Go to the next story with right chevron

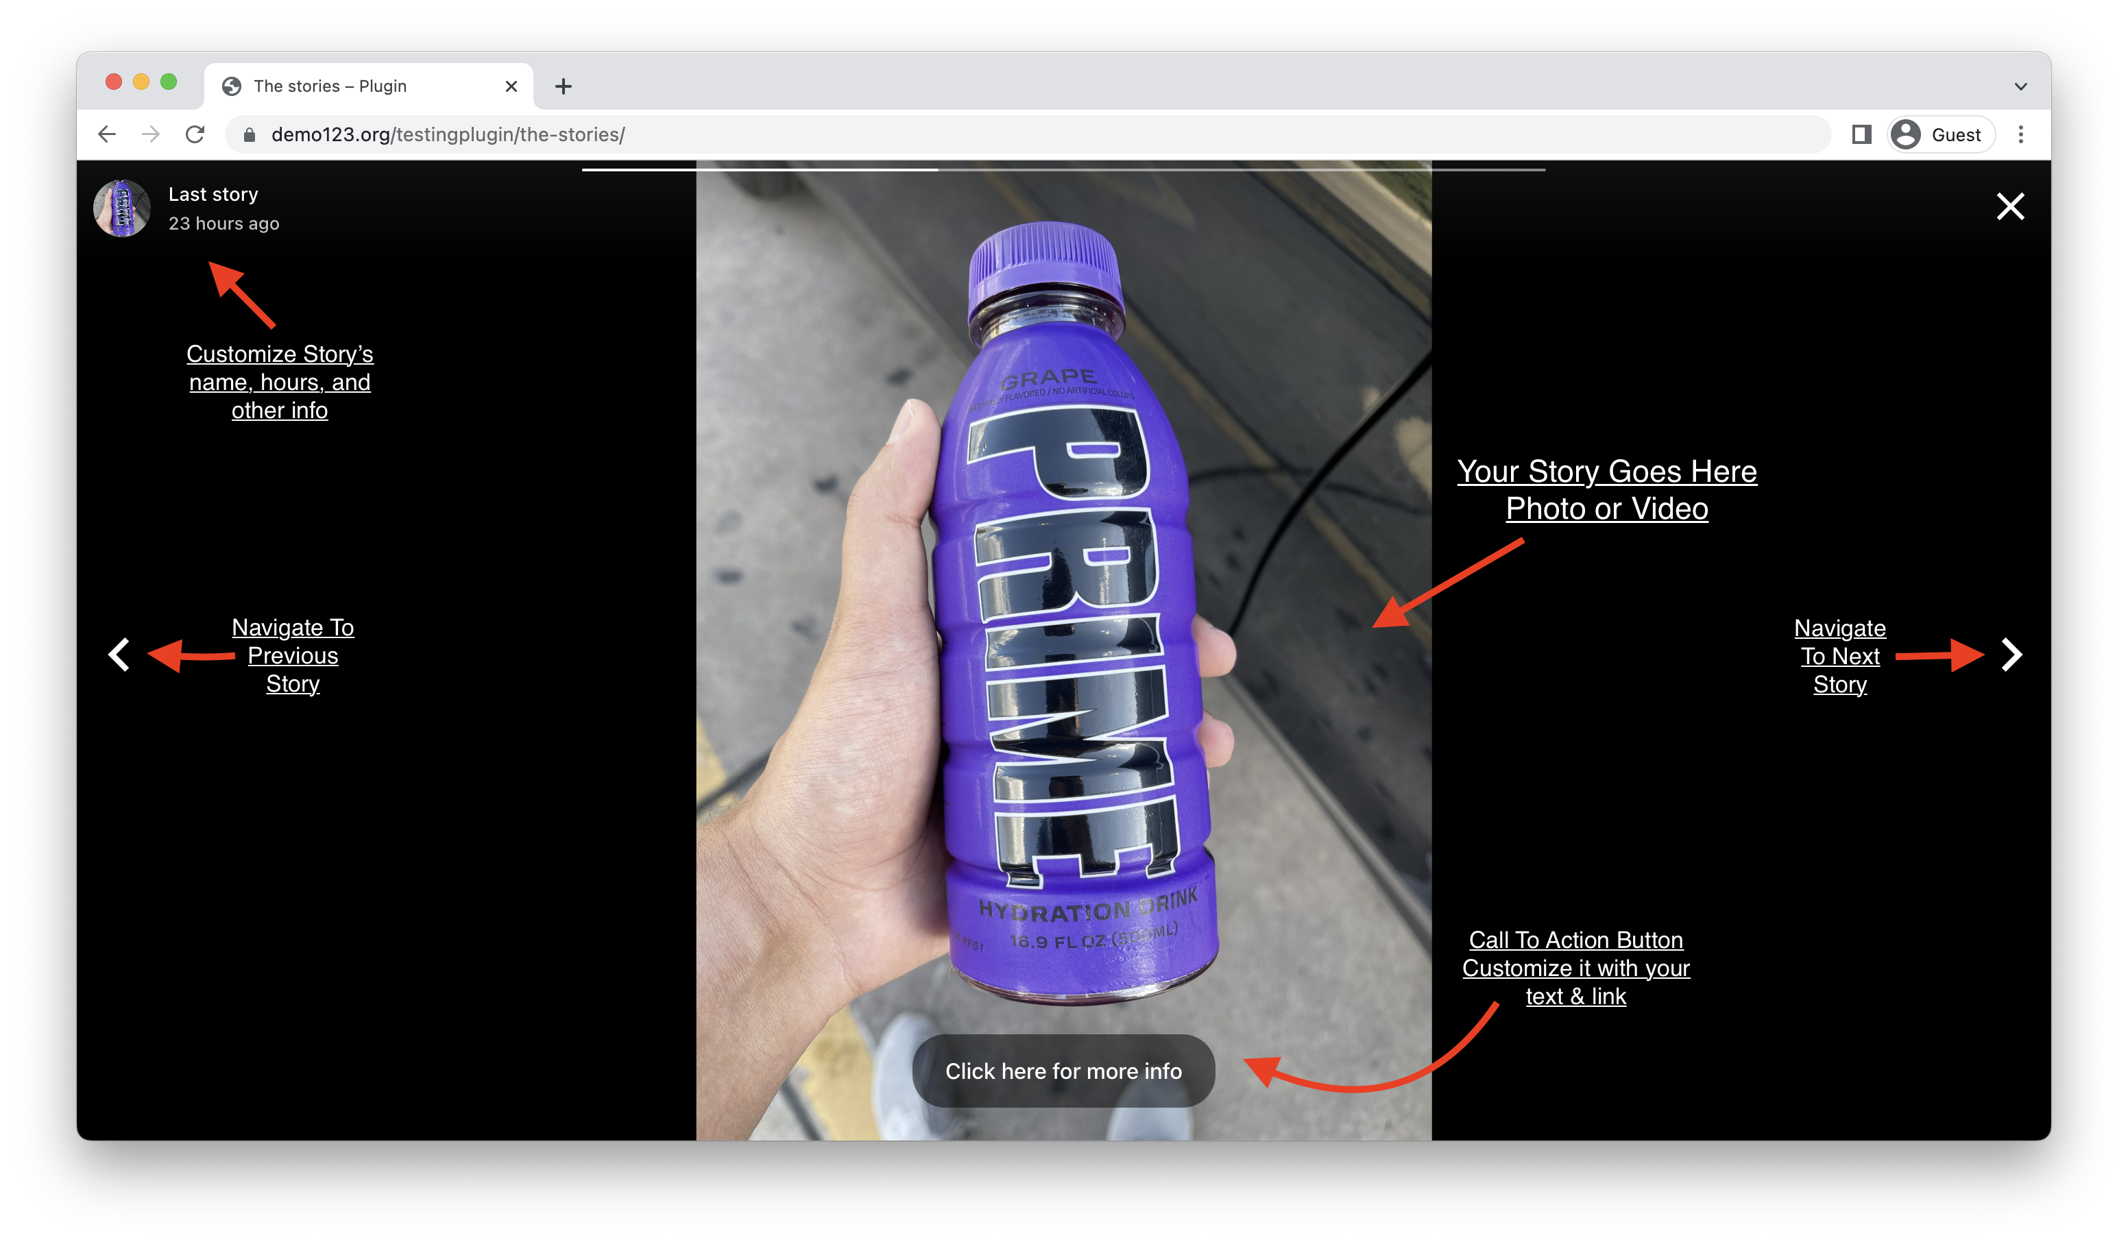[x=2011, y=655]
